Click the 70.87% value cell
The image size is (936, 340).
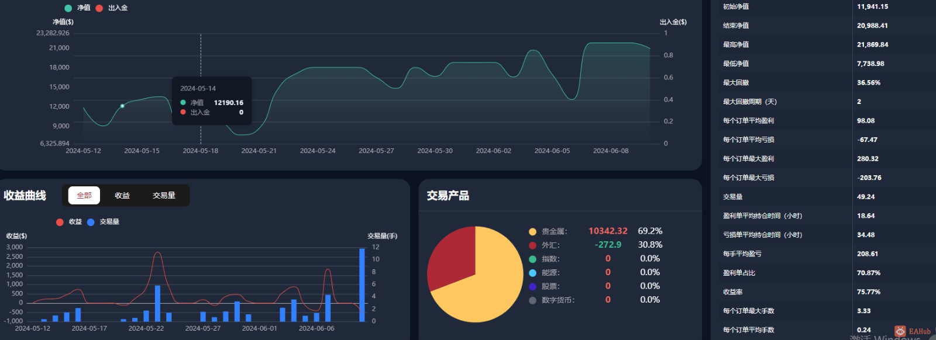[x=869, y=273]
